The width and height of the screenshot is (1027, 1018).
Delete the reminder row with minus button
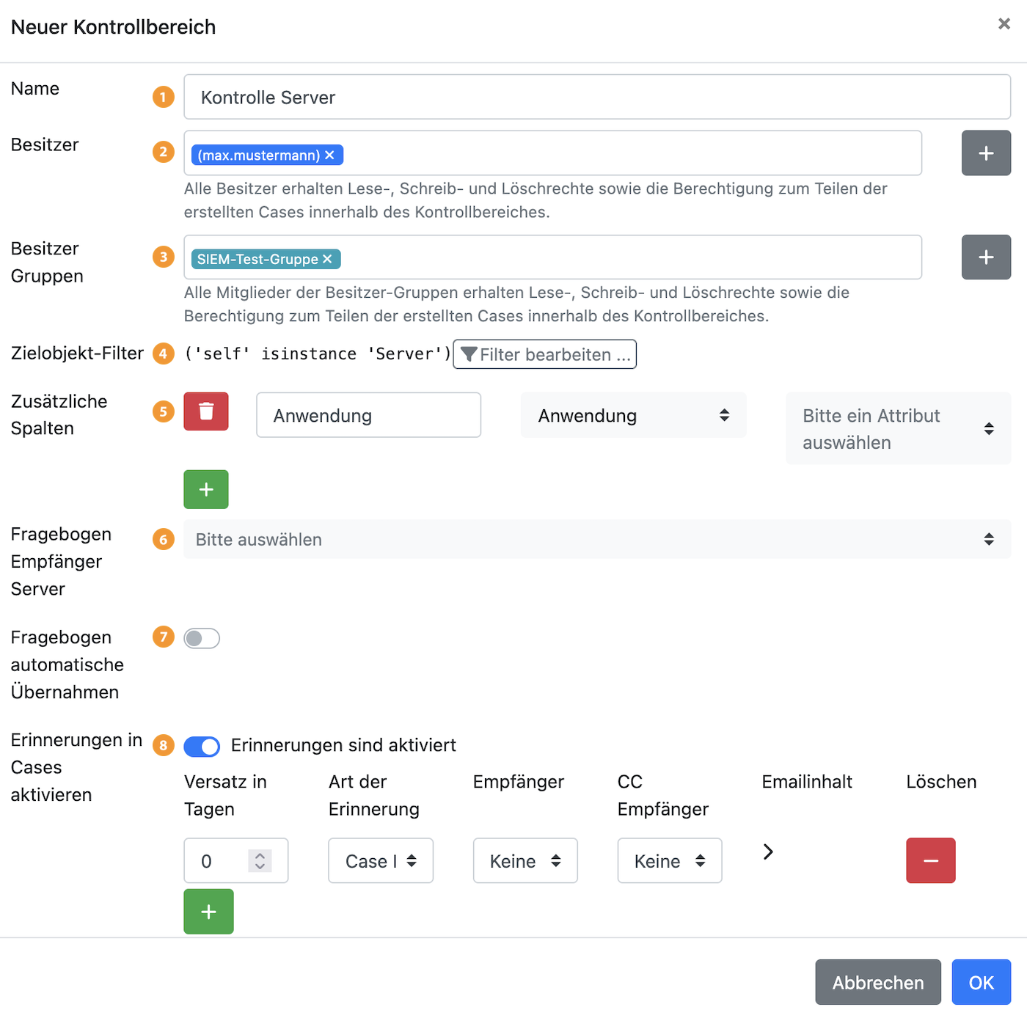click(x=930, y=860)
